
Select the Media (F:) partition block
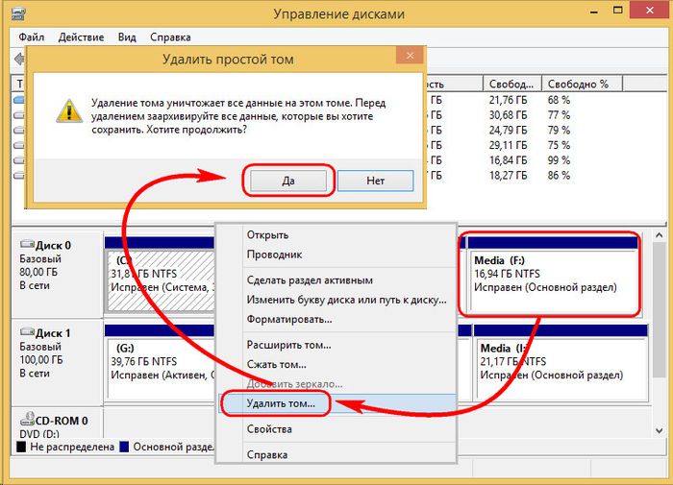pyautogui.click(x=550, y=279)
